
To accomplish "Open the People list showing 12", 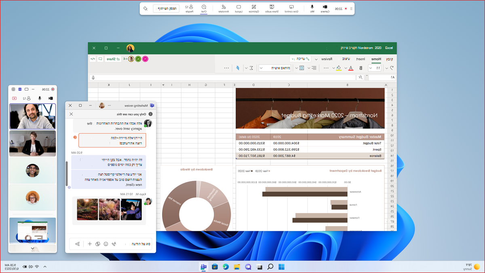I will [x=189, y=8].
